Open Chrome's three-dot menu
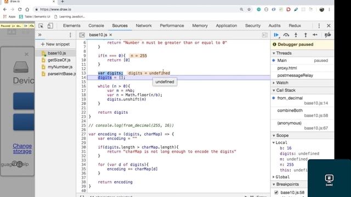 click(329, 9)
